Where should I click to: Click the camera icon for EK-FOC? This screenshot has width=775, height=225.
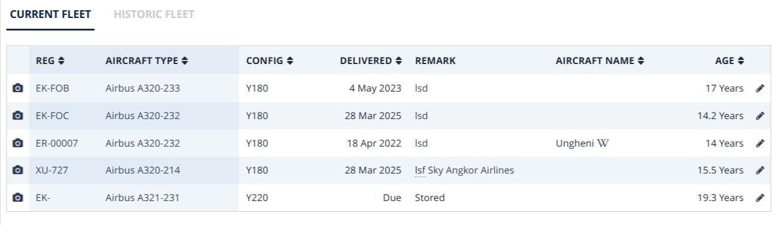pyautogui.click(x=18, y=116)
